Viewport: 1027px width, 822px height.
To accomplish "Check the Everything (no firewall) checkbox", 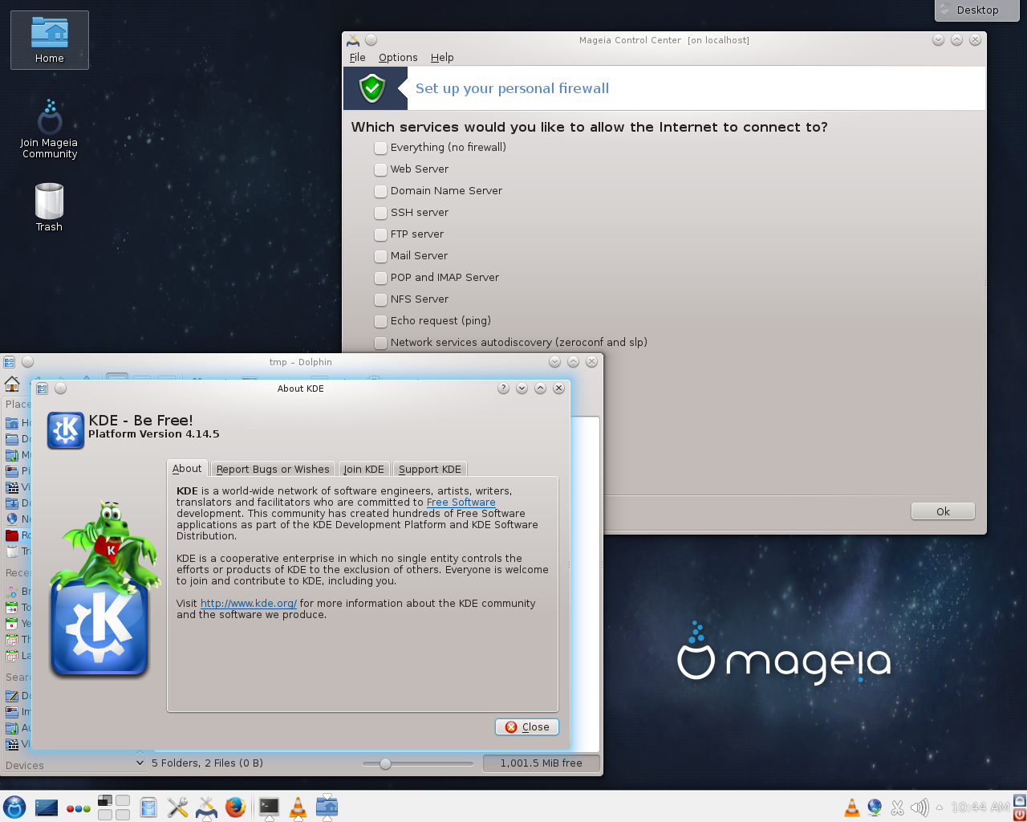I will (x=380, y=148).
